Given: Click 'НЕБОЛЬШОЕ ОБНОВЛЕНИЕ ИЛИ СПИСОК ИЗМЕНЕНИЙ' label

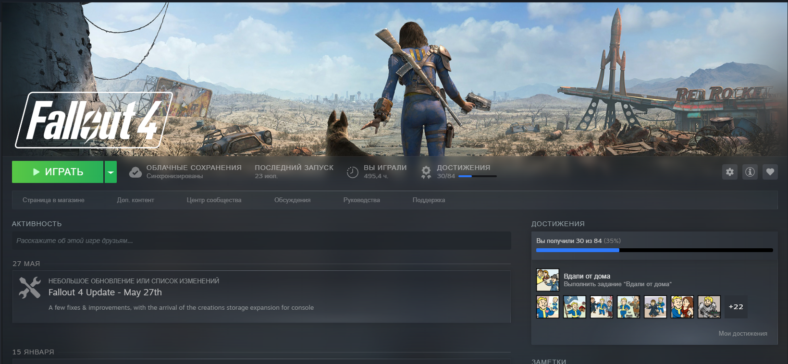Looking at the screenshot, I should tap(134, 281).
